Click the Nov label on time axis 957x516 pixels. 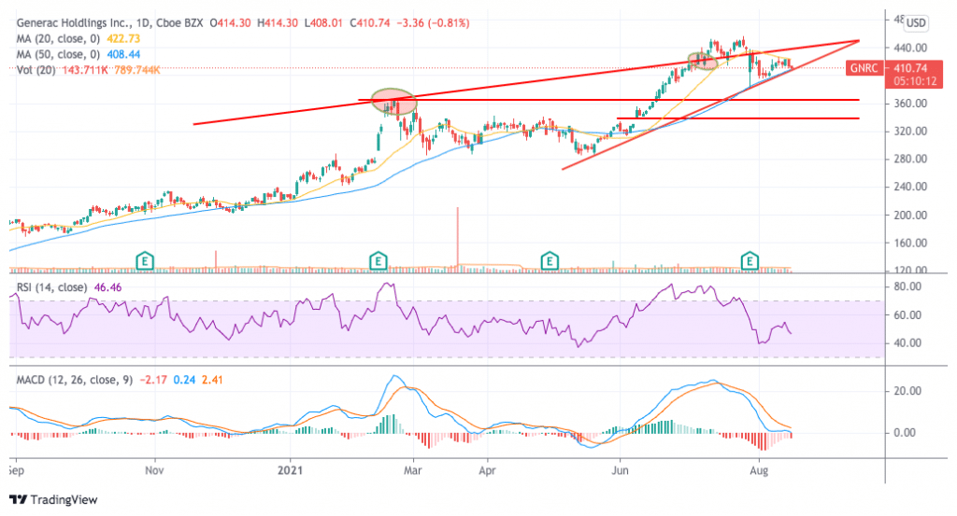point(155,470)
